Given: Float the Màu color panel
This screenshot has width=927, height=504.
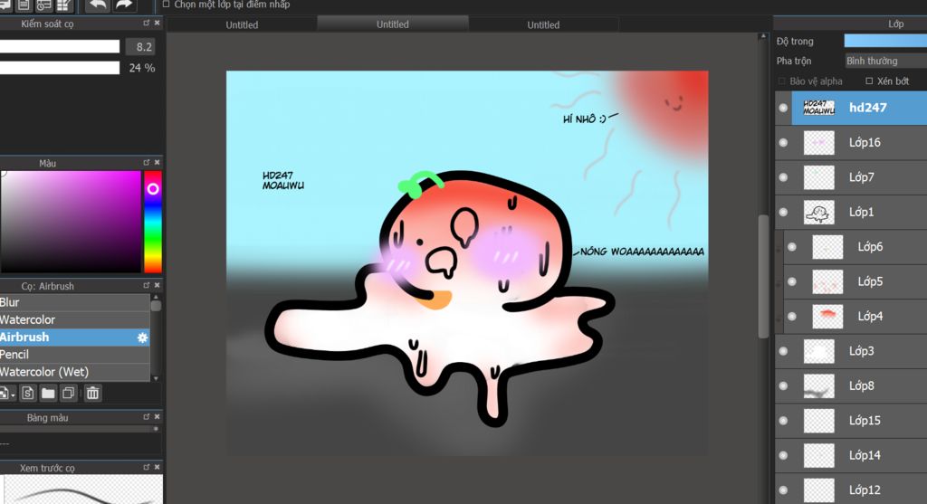Looking at the screenshot, I should (146, 163).
